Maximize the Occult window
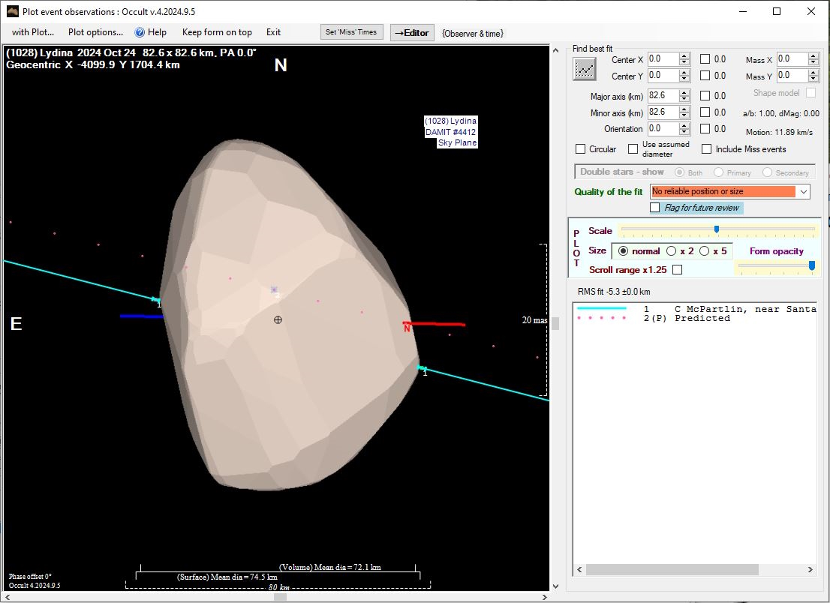Viewport: 830px width, 603px height. 777,11
